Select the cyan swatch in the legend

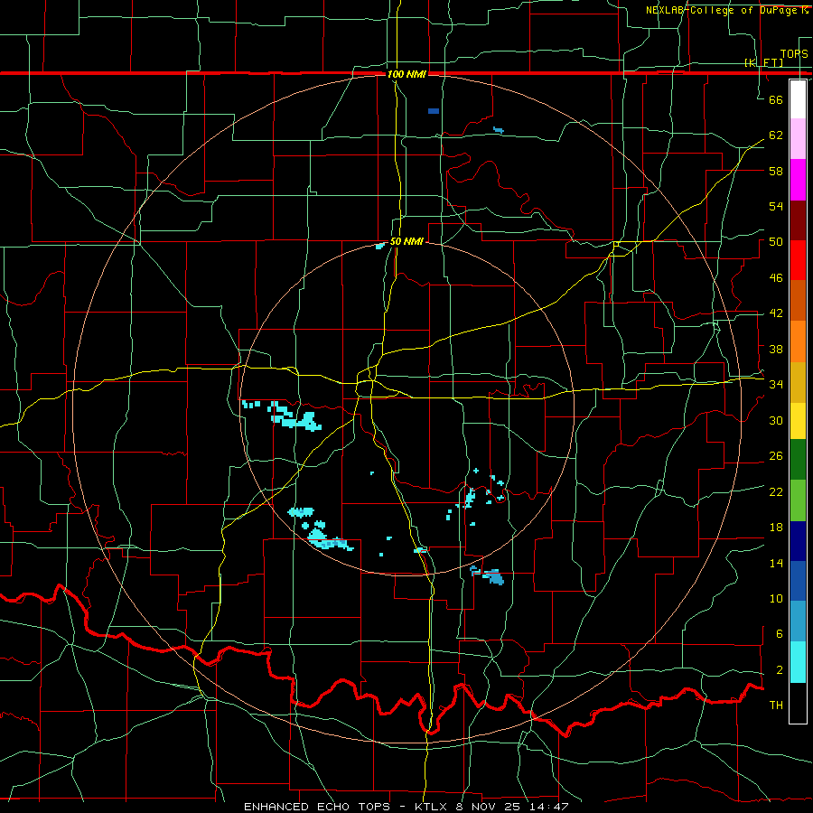point(798,661)
